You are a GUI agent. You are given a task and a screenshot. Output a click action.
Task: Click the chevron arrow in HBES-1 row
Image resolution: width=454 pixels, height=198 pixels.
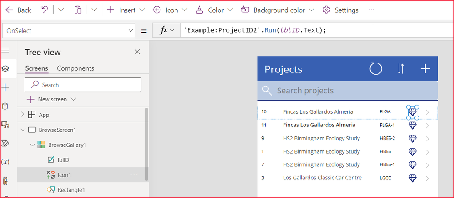click(428, 165)
